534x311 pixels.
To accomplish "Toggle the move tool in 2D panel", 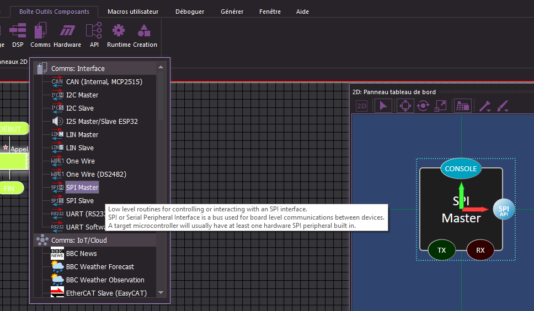I will [405, 106].
